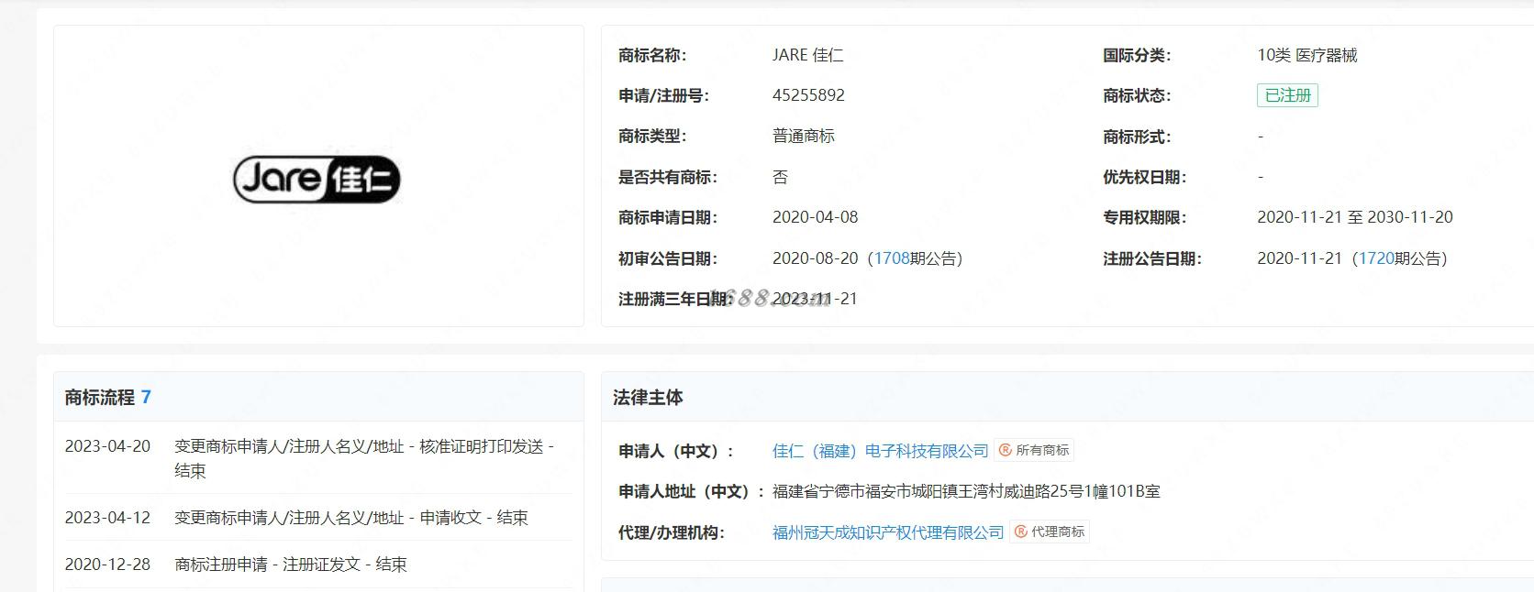Select the 2023-04-20 flow record date
The width and height of the screenshot is (1534, 592).
(x=107, y=446)
